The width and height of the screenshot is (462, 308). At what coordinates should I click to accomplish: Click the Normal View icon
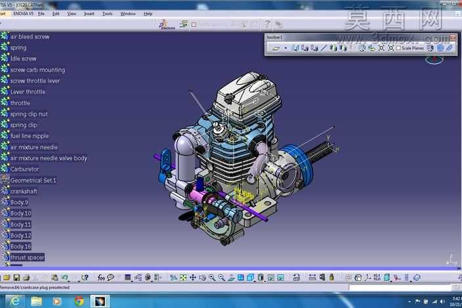(x=231, y=277)
